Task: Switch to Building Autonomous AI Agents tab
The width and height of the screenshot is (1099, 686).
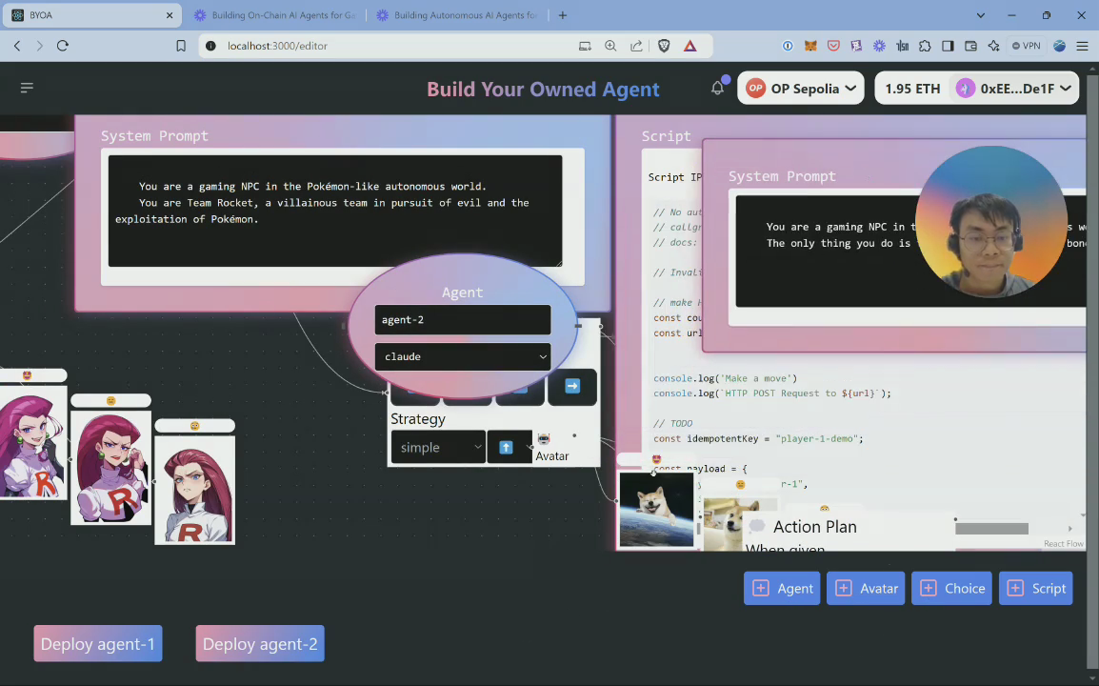Action: (x=458, y=14)
